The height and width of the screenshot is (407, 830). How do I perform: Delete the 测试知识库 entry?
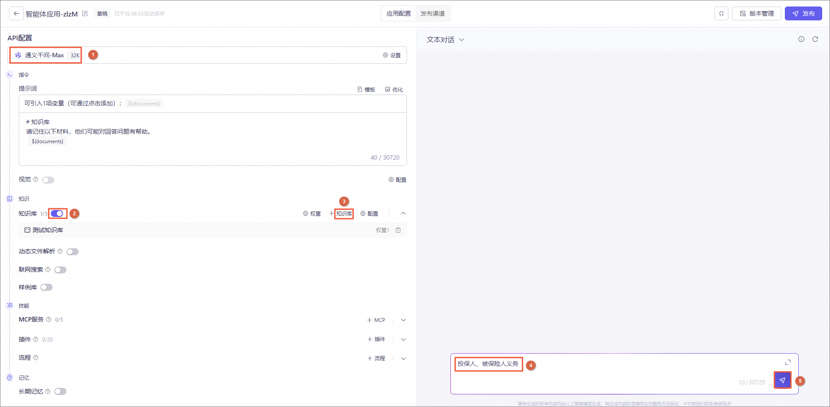(x=398, y=230)
